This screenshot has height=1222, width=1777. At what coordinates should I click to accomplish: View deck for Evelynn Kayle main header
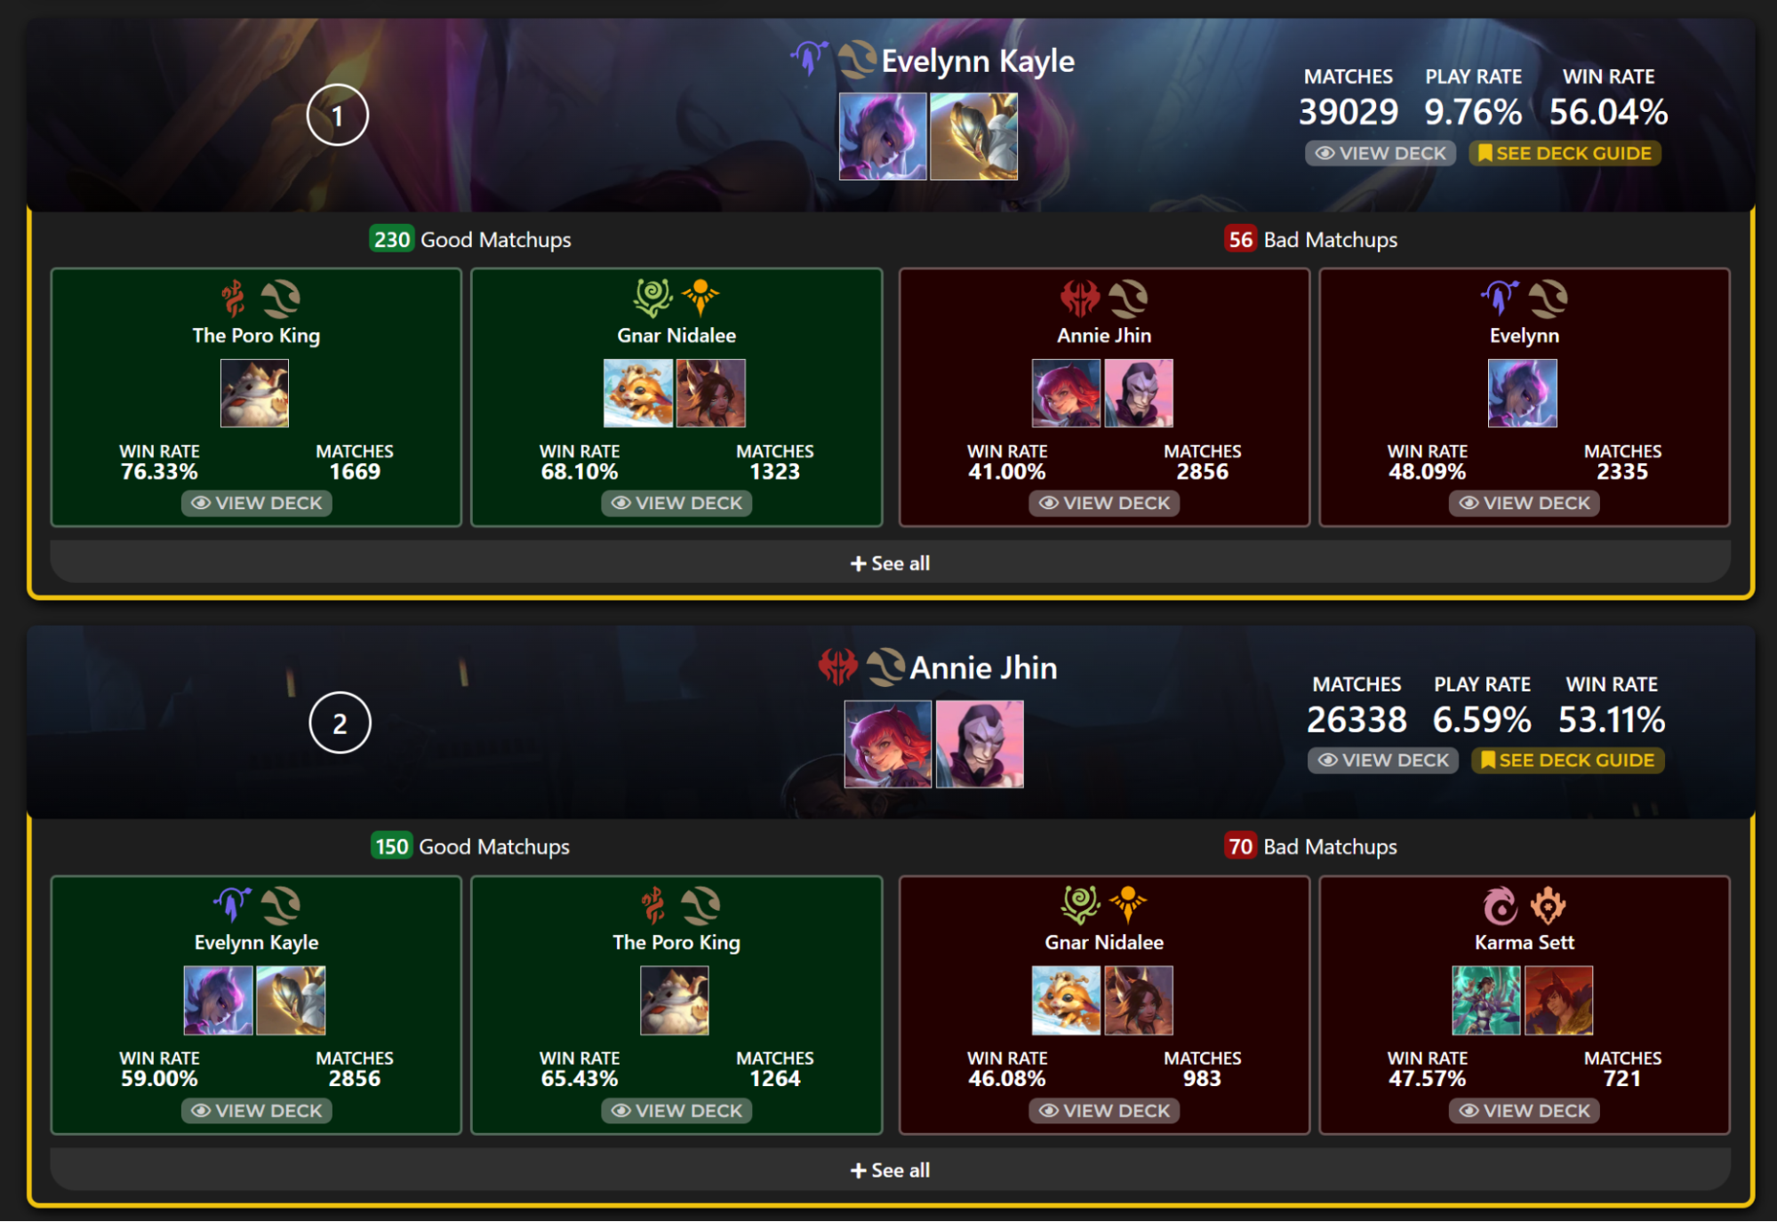pos(1381,153)
